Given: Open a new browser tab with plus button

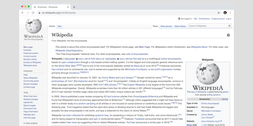Looking at the screenshot, I should (x=74, y=7).
